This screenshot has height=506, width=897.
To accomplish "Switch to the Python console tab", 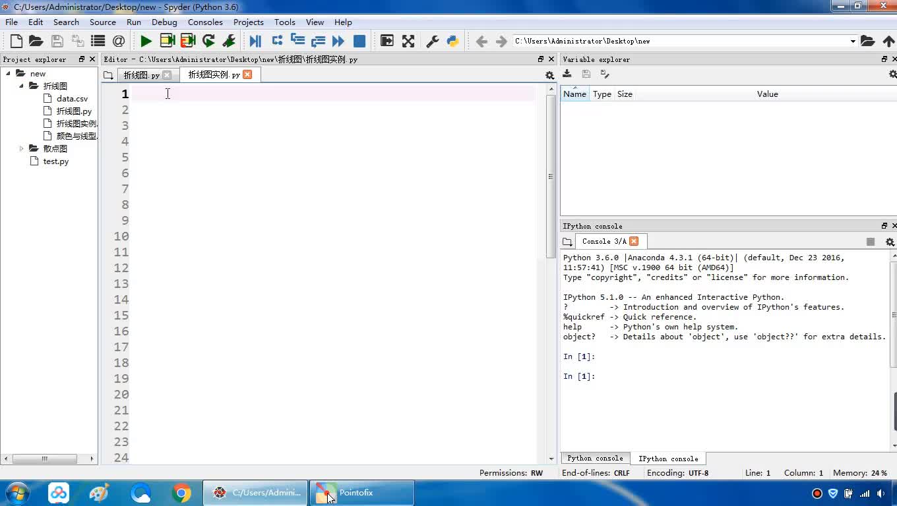I will pyautogui.click(x=594, y=459).
